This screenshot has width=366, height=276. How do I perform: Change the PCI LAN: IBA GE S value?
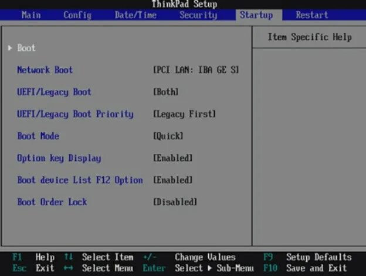click(196, 70)
